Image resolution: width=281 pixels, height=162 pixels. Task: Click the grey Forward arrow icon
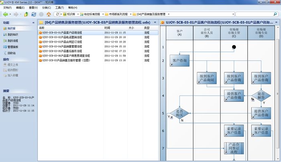pyautogui.click(x=16, y=14)
